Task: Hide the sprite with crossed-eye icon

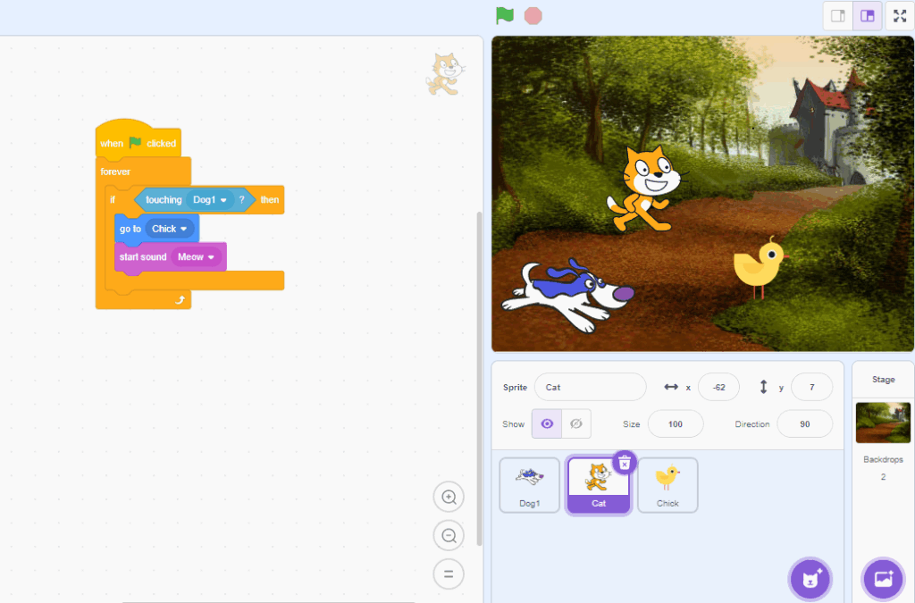Action: (x=576, y=423)
